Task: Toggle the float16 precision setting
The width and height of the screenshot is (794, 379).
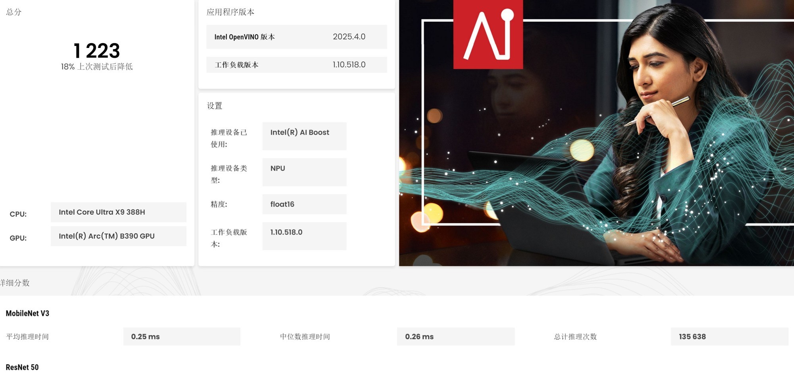Action: click(304, 204)
